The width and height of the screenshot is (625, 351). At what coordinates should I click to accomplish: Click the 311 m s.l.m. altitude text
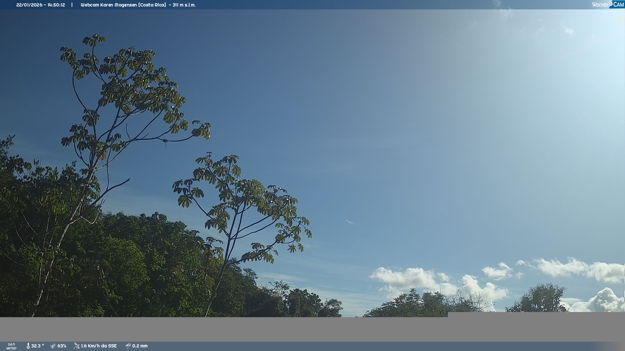[x=184, y=5]
